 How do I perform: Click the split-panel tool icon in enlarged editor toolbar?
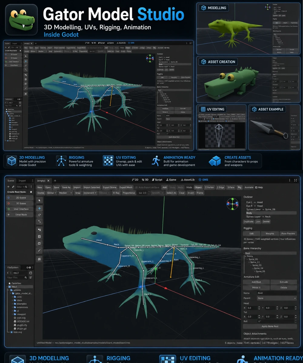pos(40,244)
